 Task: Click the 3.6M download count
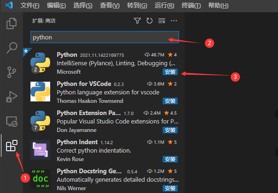pyautogui.click(x=156, y=84)
